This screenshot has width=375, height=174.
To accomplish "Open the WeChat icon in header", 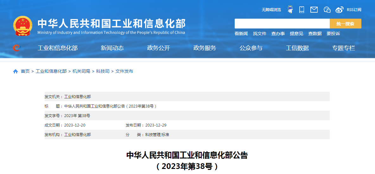I will coord(327,9).
